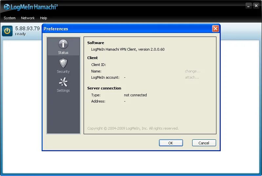Click the change... name link
This screenshot has width=262, height=176.
pyautogui.click(x=192, y=71)
